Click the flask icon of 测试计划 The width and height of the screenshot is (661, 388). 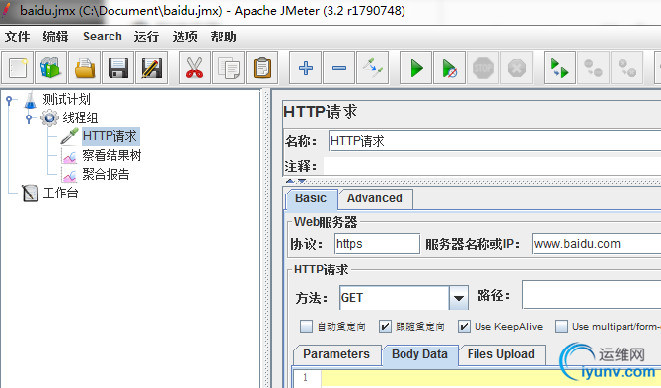pos(30,100)
